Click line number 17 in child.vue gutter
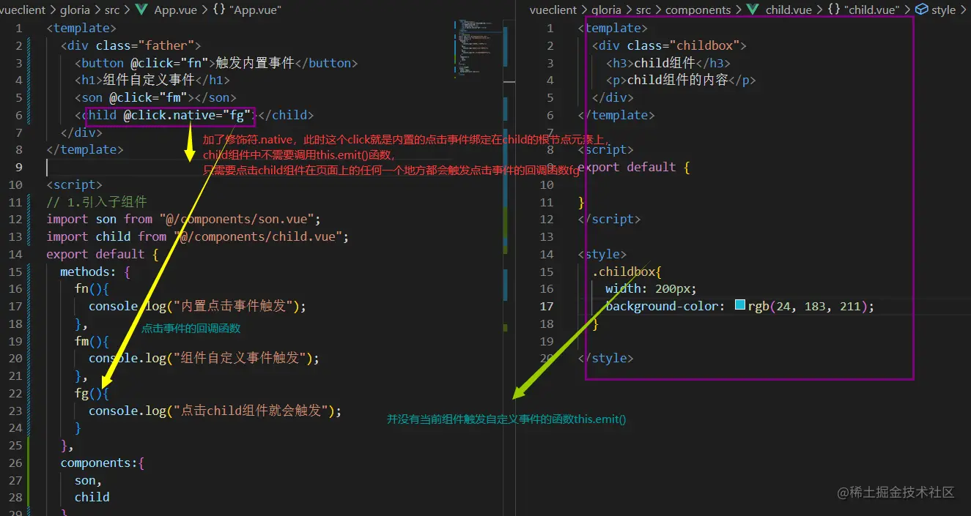The height and width of the screenshot is (516, 971). coord(546,306)
